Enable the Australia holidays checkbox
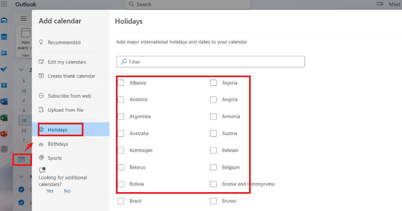 click(x=121, y=133)
